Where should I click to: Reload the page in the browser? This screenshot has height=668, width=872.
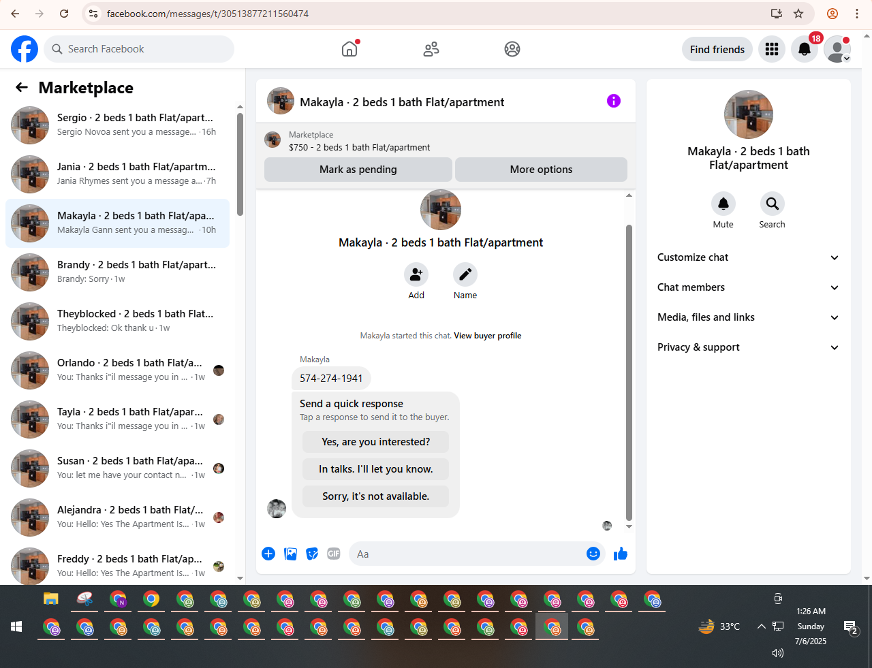pyautogui.click(x=64, y=14)
